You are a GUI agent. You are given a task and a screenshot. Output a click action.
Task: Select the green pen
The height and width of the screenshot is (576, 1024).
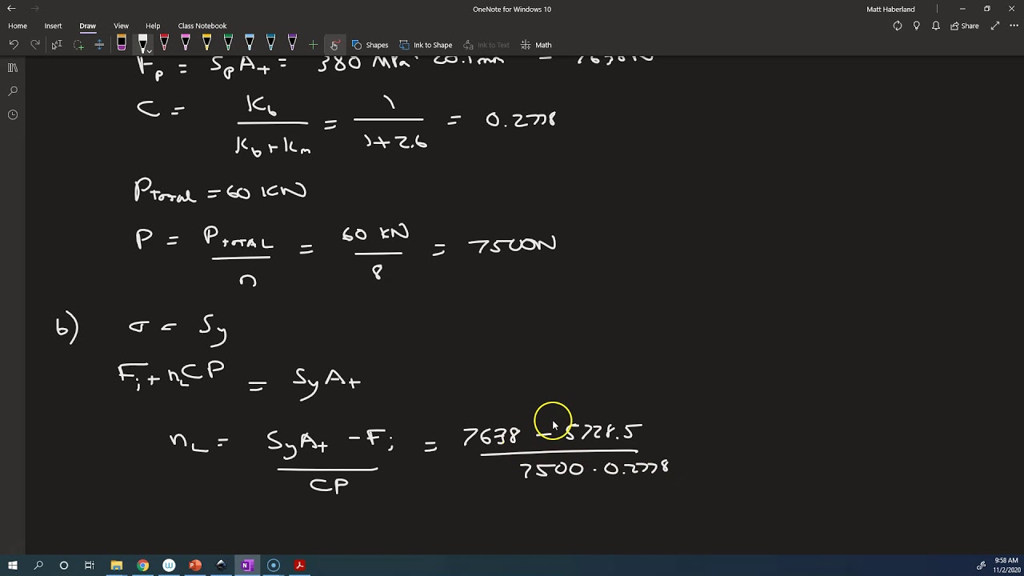[228, 44]
